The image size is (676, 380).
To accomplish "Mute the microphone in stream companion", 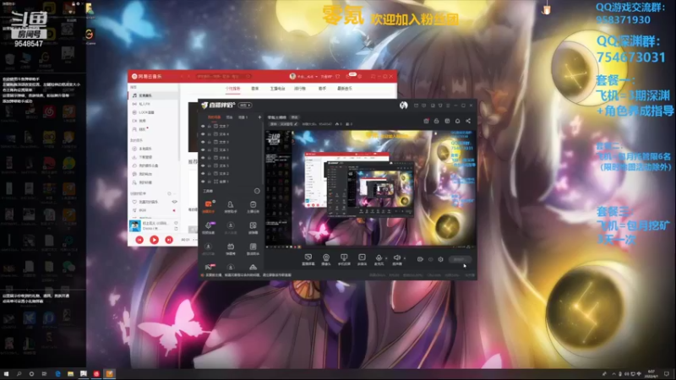I will coord(379,259).
